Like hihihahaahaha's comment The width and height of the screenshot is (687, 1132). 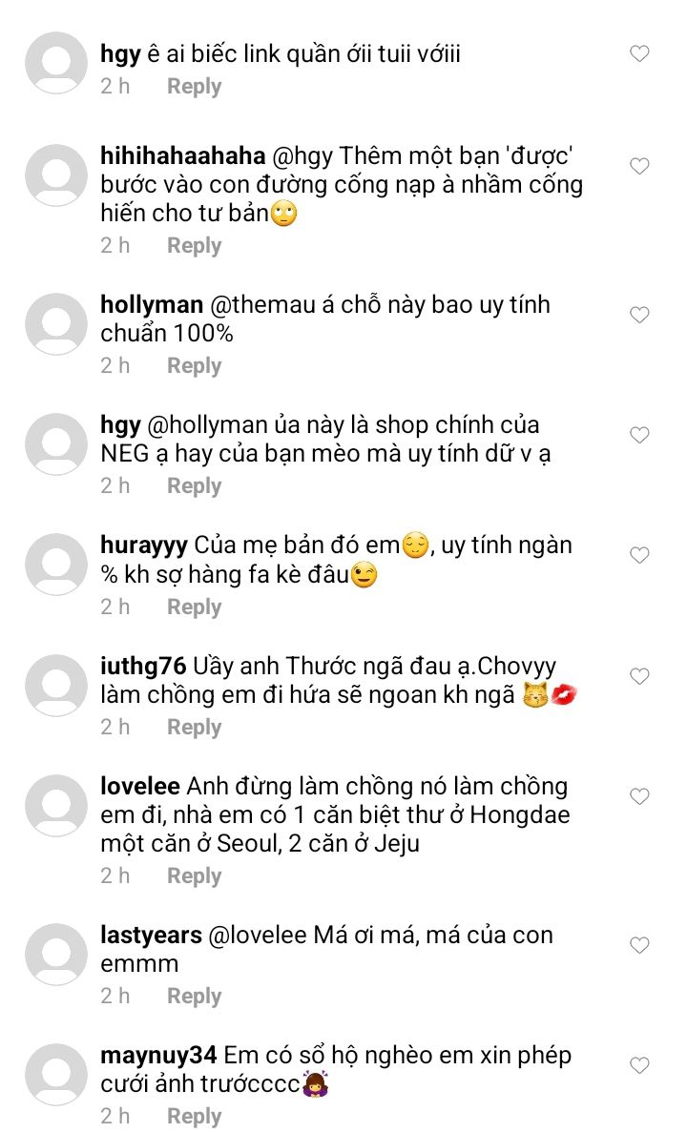(639, 166)
